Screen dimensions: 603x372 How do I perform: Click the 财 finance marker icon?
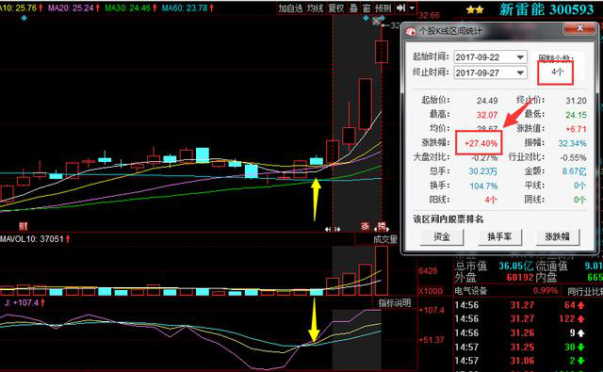[24, 226]
